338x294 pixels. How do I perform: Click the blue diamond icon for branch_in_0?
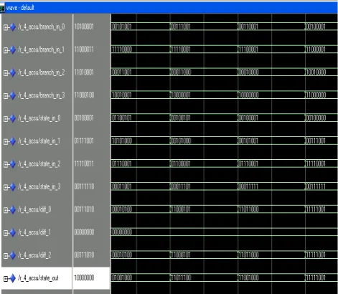12,27
